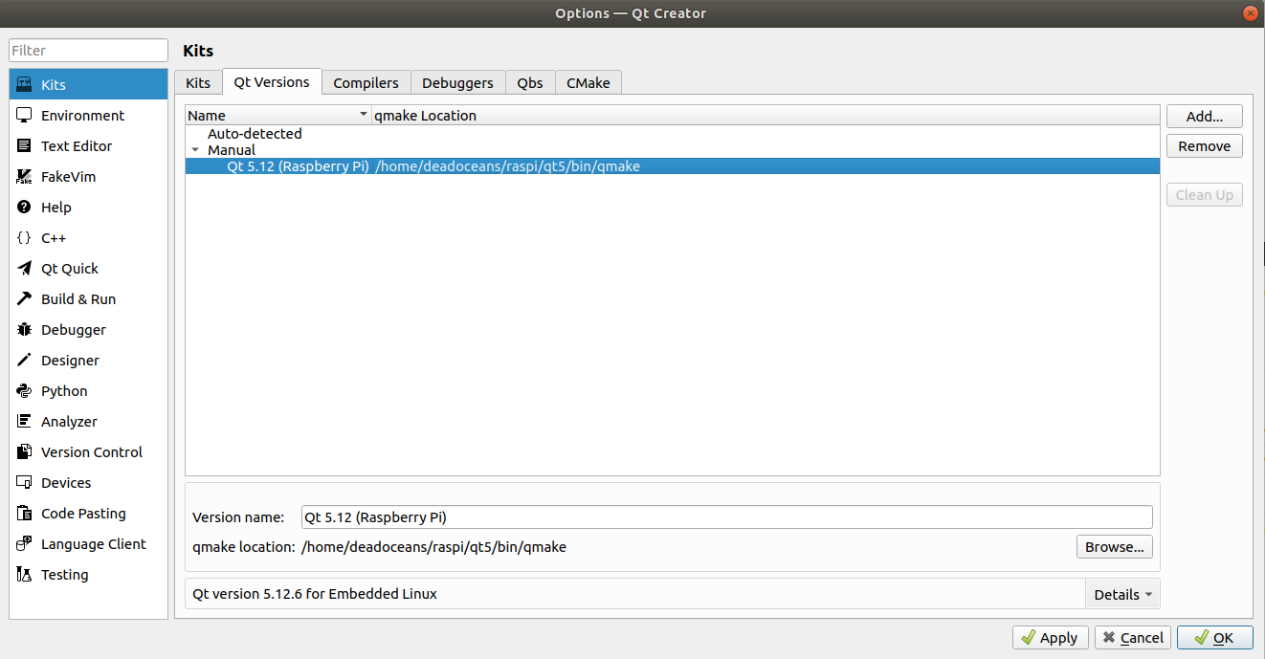The width and height of the screenshot is (1265, 659).
Task: Open the CMake tab
Action: 588,83
